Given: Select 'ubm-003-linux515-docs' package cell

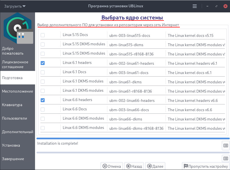Looking at the screenshot, I should [130, 35].
